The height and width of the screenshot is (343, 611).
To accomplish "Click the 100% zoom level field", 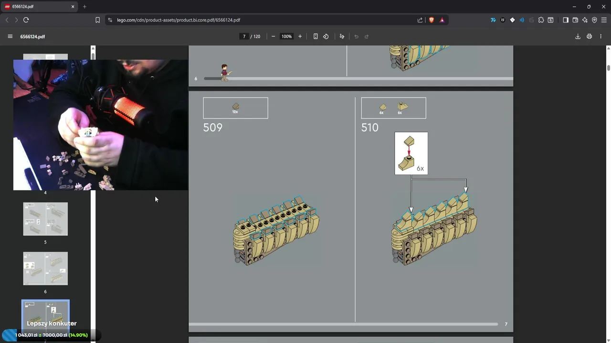I will pyautogui.click(x=286, y=36).
